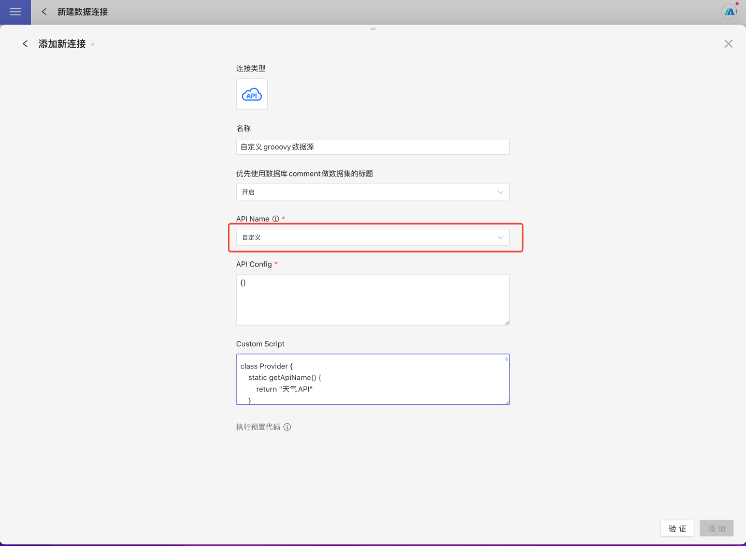Open the API Name 自定义 dropdown
The image size is (746, 546).
coord(372,238)
